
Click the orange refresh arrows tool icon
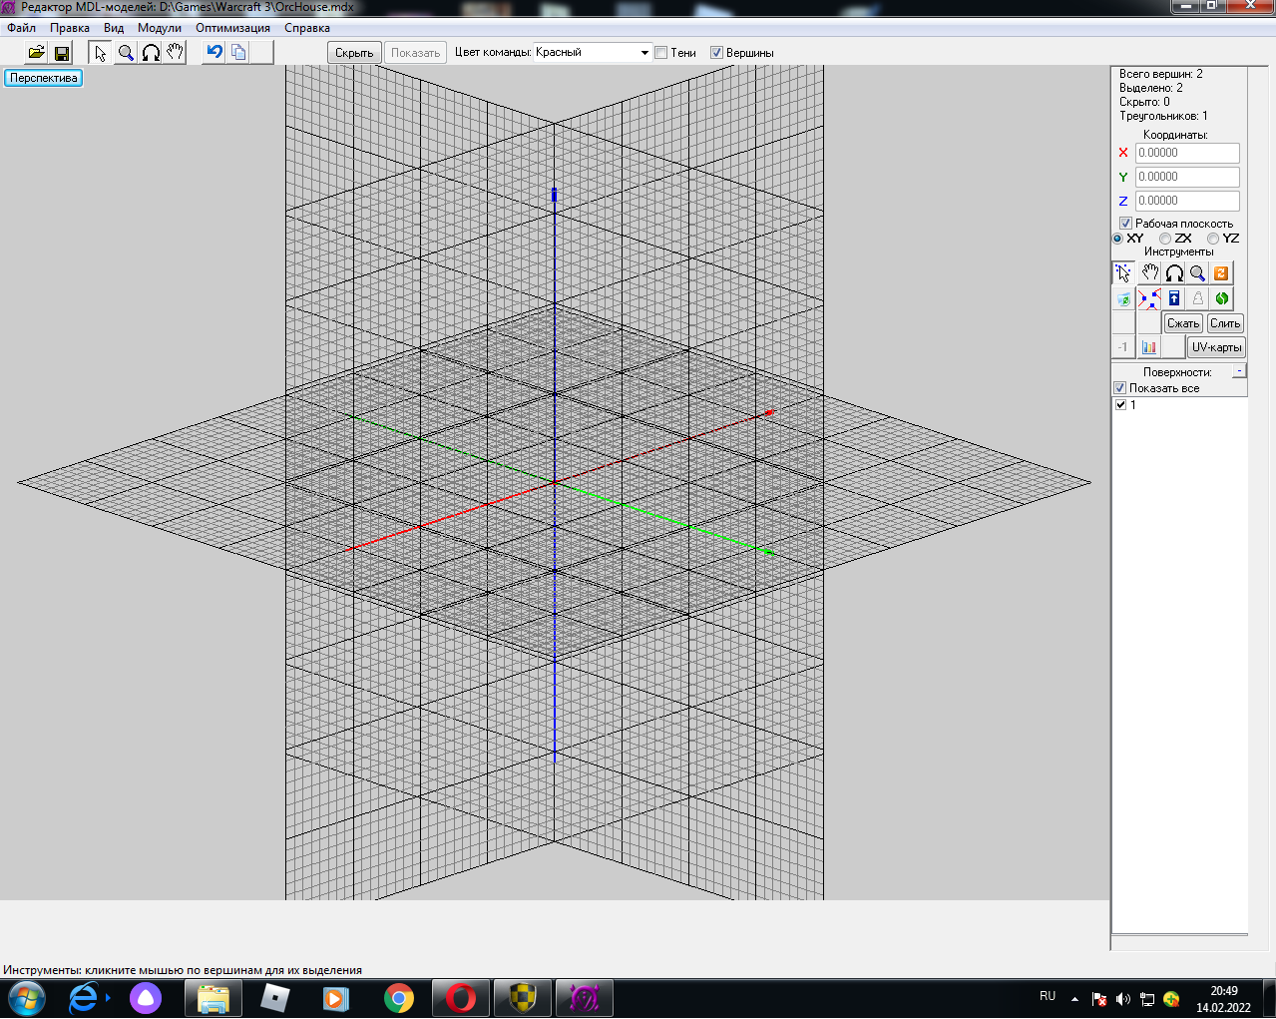(1221, 273)
